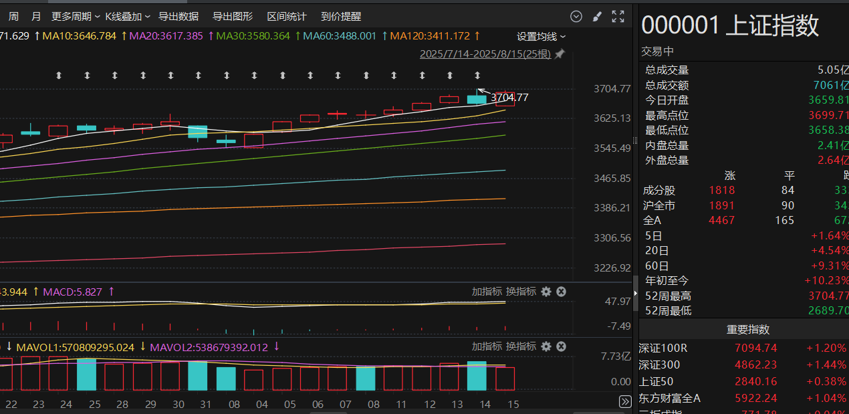Select the MA120:3411.172 legend label

click(x=430, y=36)
